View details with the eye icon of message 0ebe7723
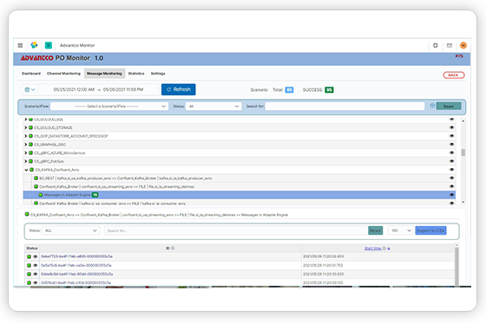 [x=35, y=256]
